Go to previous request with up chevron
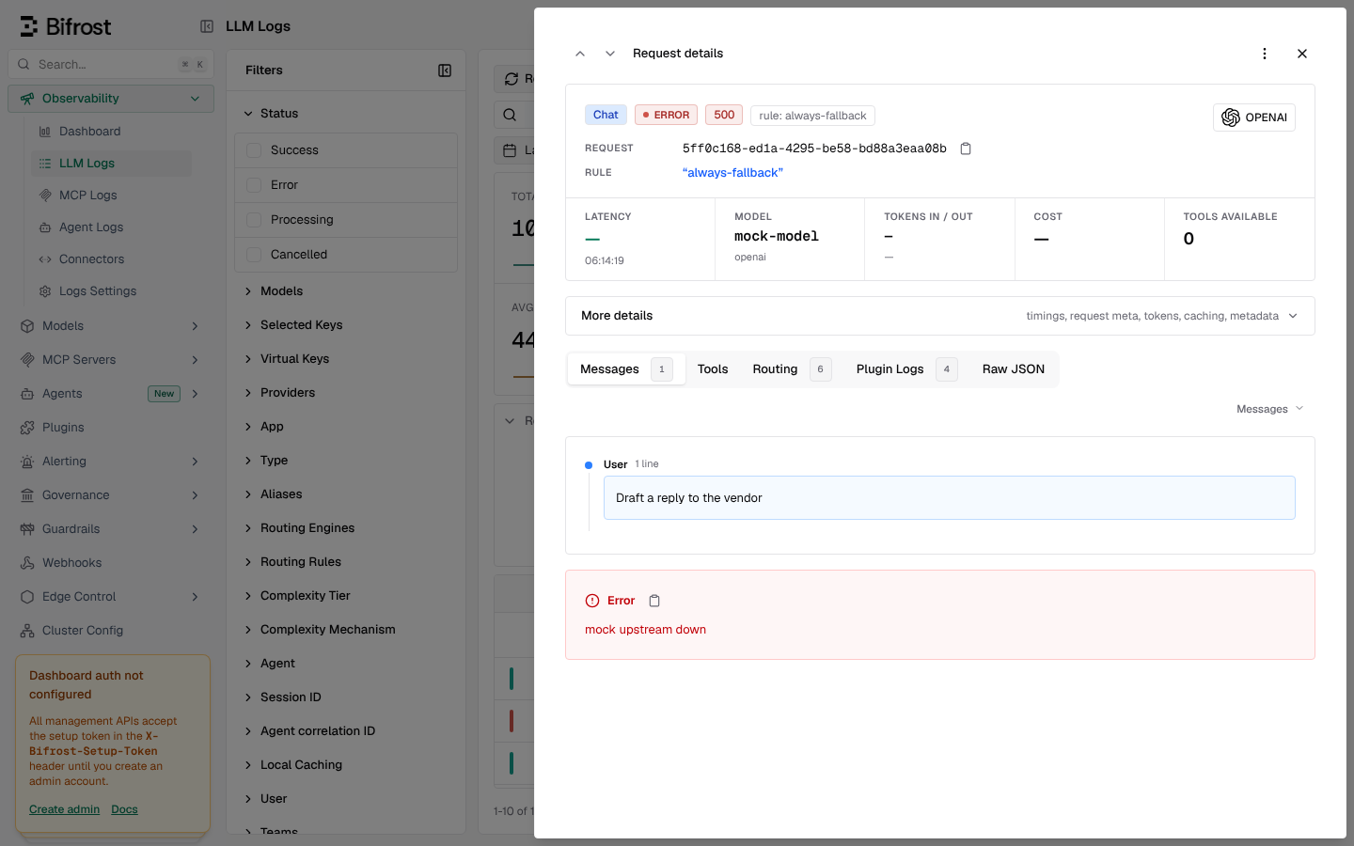 580,54
